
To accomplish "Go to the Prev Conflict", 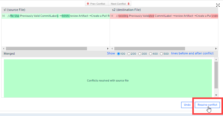I will 97,4.
